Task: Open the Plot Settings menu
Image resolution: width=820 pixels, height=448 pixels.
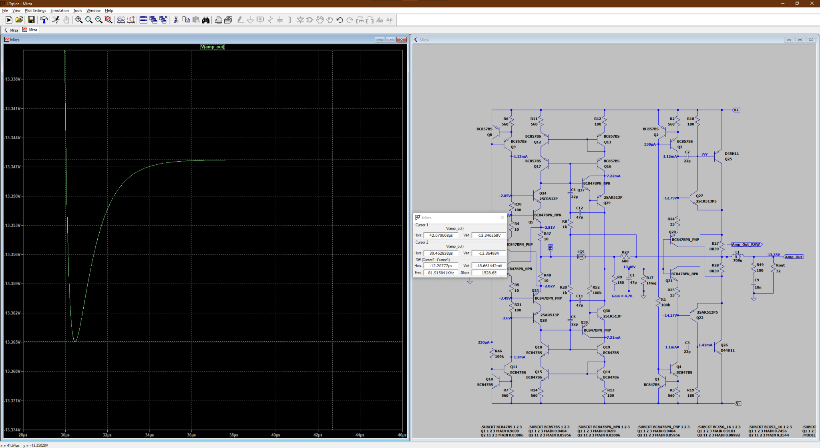Action: [35, 10]
